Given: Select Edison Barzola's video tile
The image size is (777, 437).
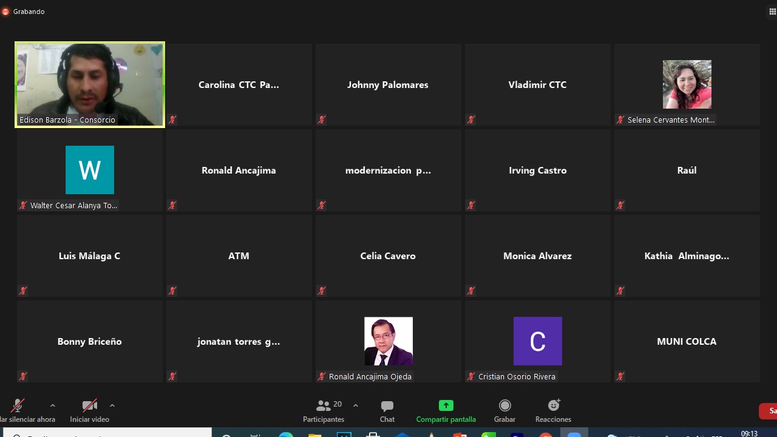Looking at the screenshot, I should pyautogui.click(x=90, y=84).
